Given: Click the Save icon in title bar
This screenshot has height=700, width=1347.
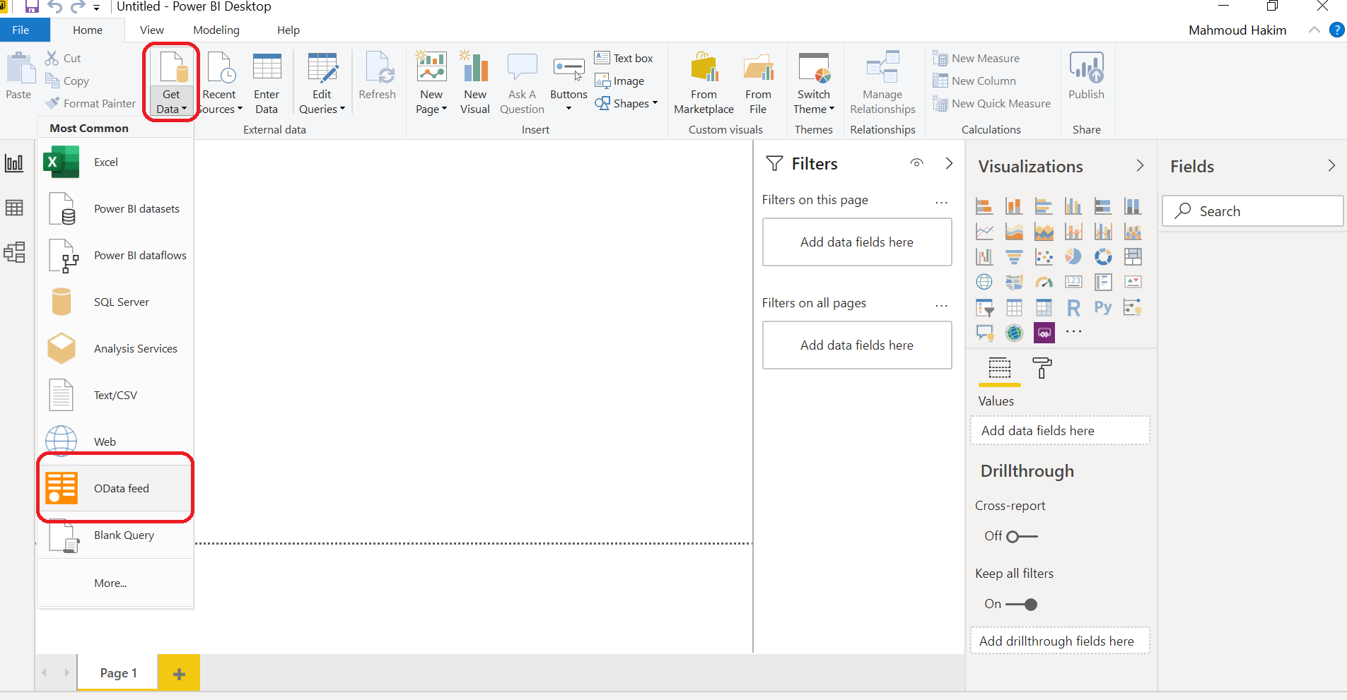Looking at the screenshot, I should pyautogui.click(x=32, y=7).
